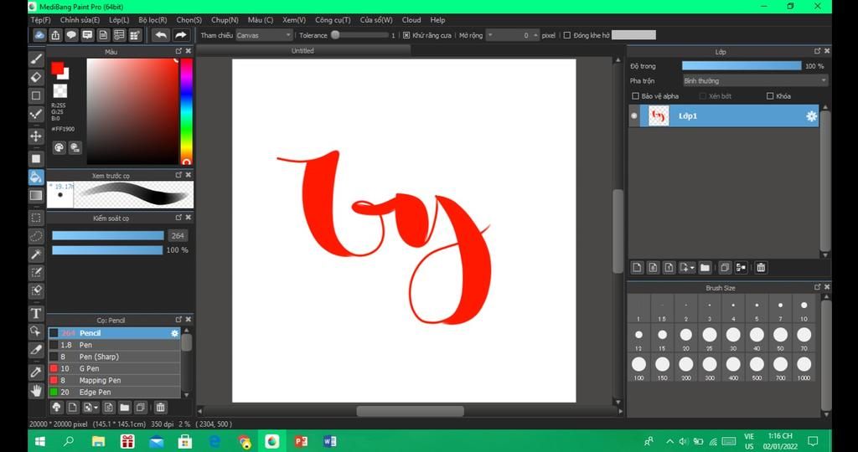
Task: Undock the Brush Size panel
Action: tap(818, 287)
